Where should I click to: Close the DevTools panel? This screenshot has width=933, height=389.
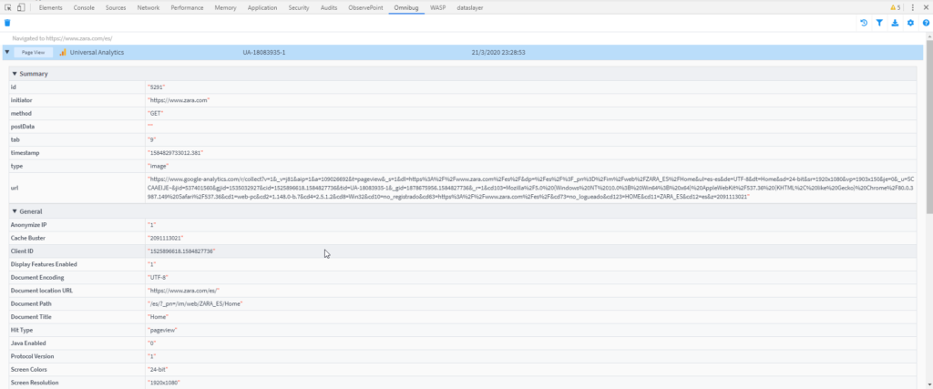[926, 7]
